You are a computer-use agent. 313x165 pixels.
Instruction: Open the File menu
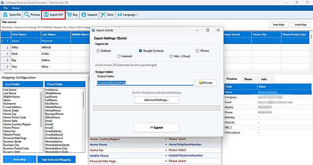pos(5,8)
